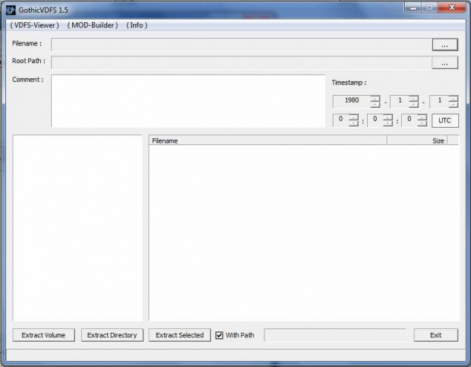The width and height of the screenshot is (471, 367).
Task: Click the UTC button
Action: pos(445,120)
